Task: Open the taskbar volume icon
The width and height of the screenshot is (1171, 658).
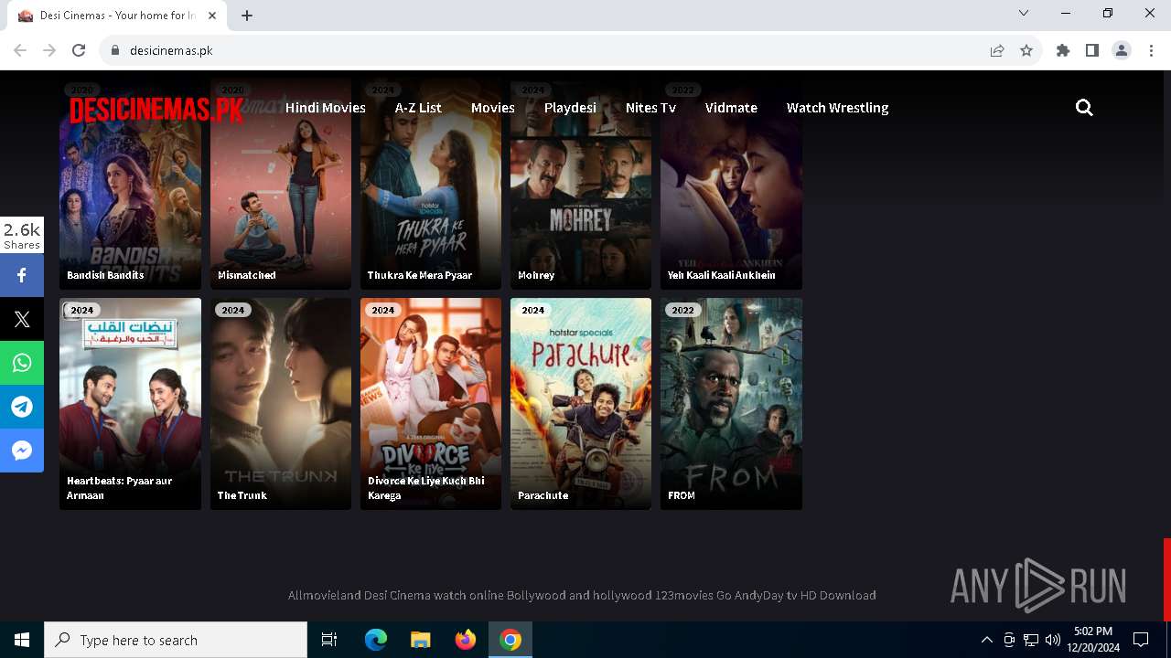Action: pyautogui.click(x=1053, y=640)
